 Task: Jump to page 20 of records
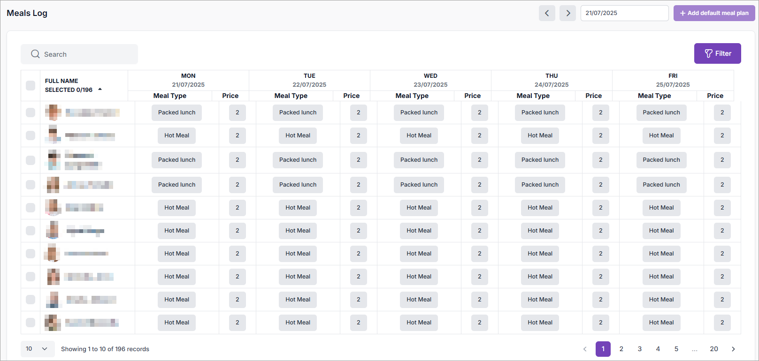click(x=713, y=349)
